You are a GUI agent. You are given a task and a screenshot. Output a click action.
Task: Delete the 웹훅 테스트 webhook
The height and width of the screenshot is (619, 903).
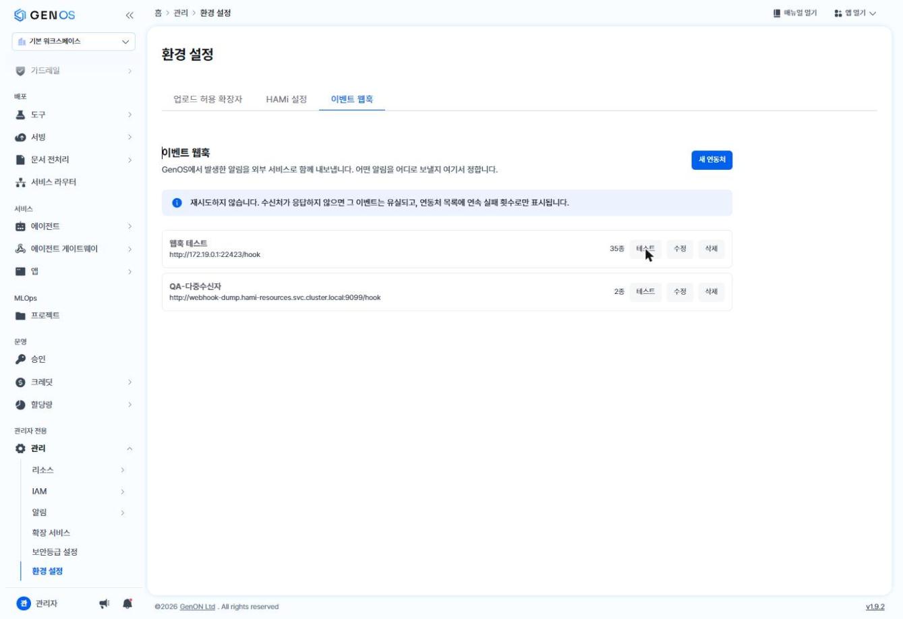tap(711, 249)
